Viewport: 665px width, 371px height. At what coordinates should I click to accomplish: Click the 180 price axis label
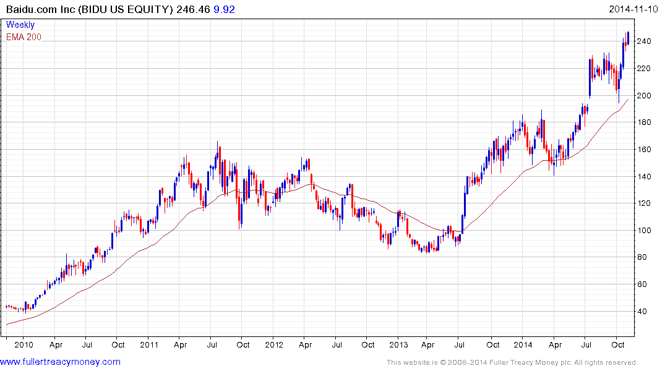click(x=644, y=122)
